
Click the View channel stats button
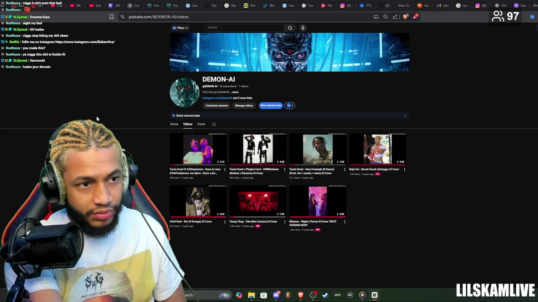click(x=271, y=105)
